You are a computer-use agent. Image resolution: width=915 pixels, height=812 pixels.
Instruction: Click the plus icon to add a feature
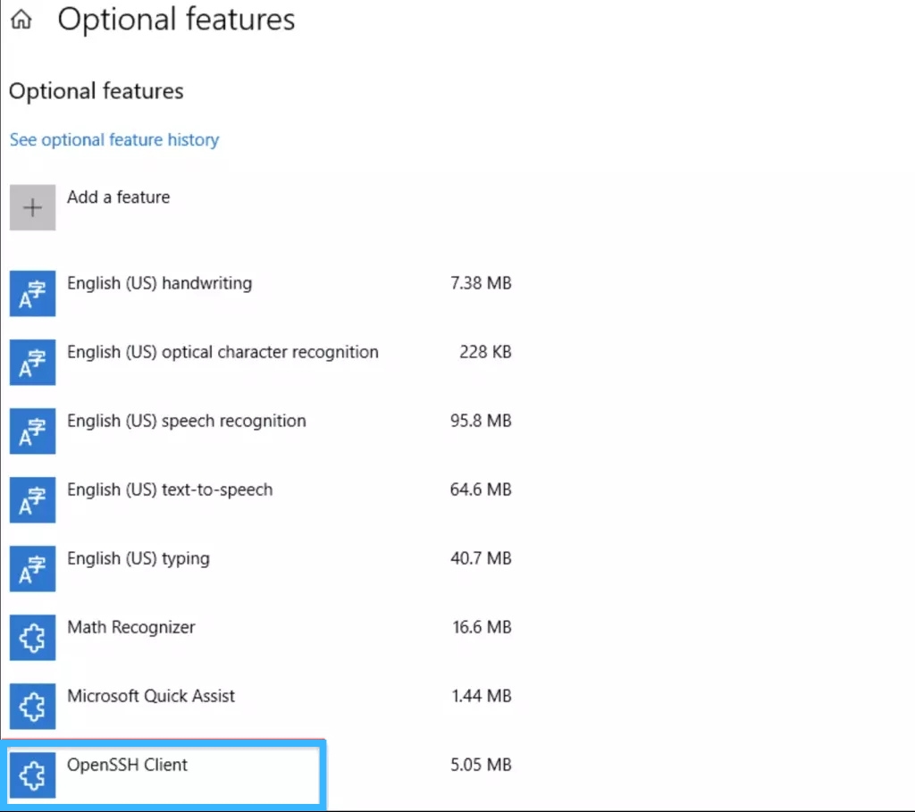[x=33, y=208]
